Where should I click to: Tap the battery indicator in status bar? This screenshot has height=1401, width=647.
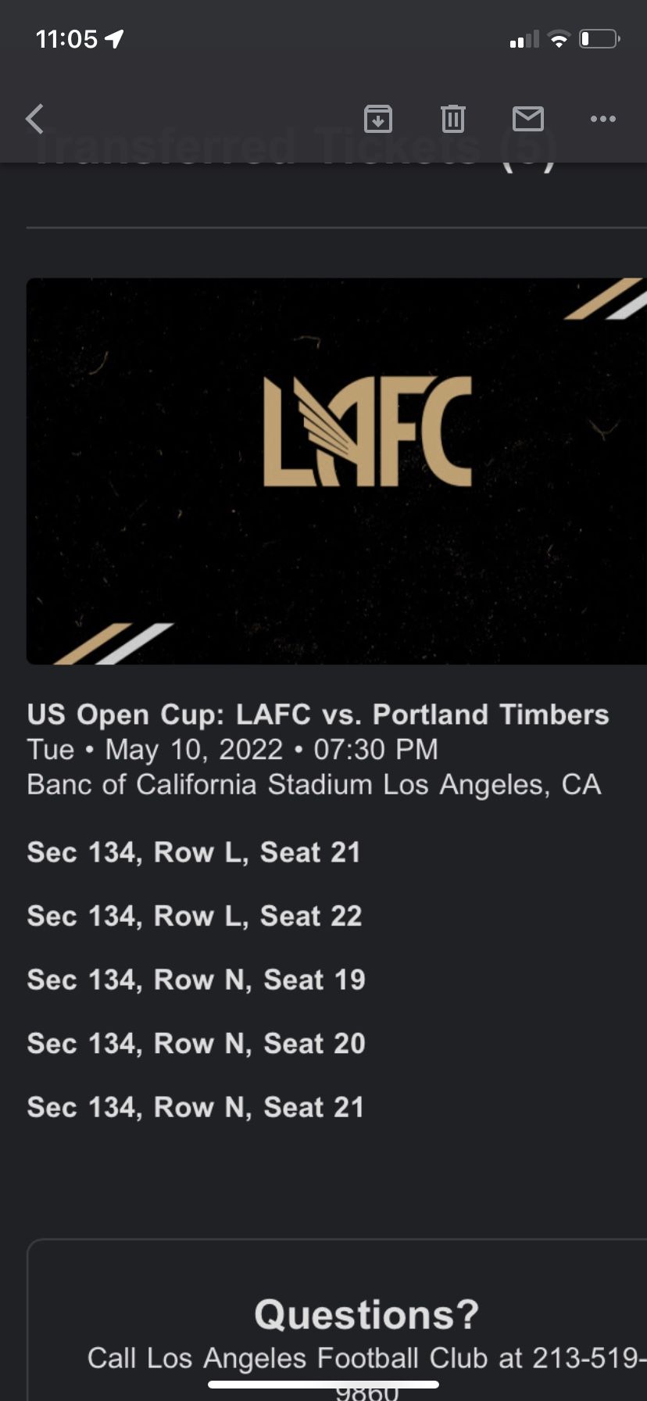pyautogui.click(x=599, y=38)
